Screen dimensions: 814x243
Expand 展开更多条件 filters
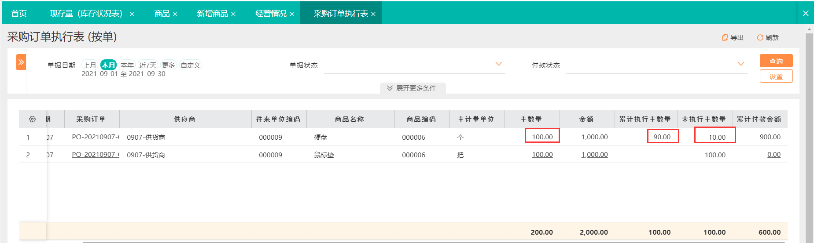413,88
